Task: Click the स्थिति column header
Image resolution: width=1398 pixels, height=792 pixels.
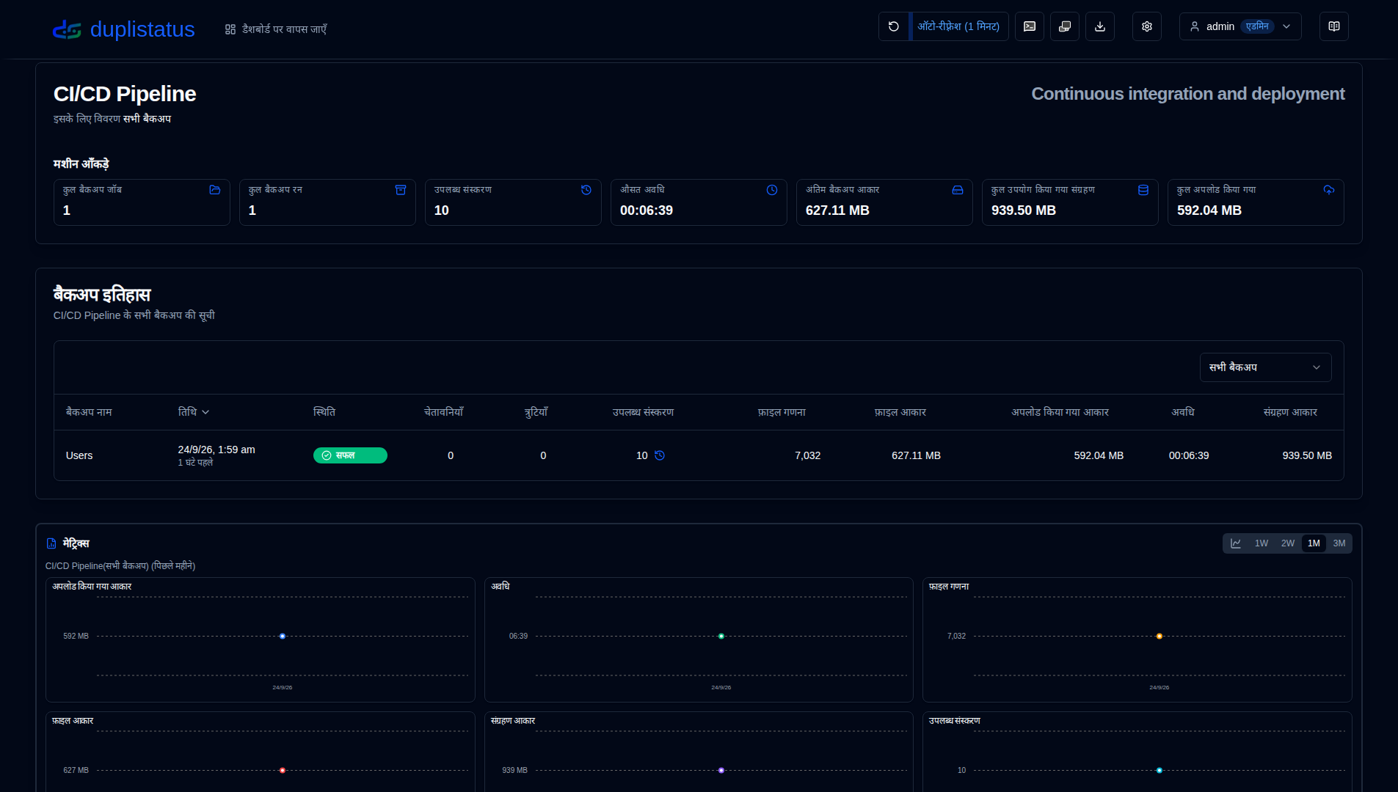Action: click(x=324, y=412)
